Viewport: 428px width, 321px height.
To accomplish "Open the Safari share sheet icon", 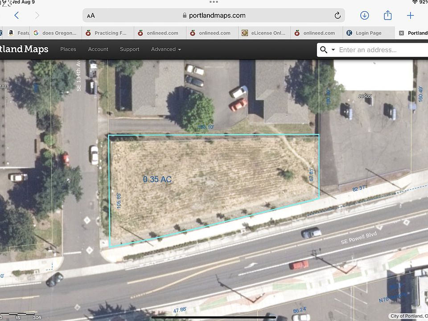I will 387,15.
